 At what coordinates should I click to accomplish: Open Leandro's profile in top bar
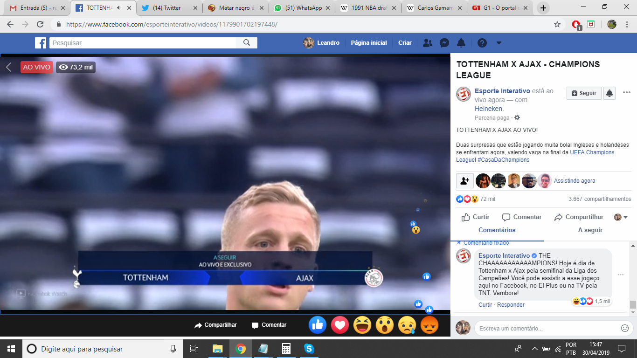322,43
